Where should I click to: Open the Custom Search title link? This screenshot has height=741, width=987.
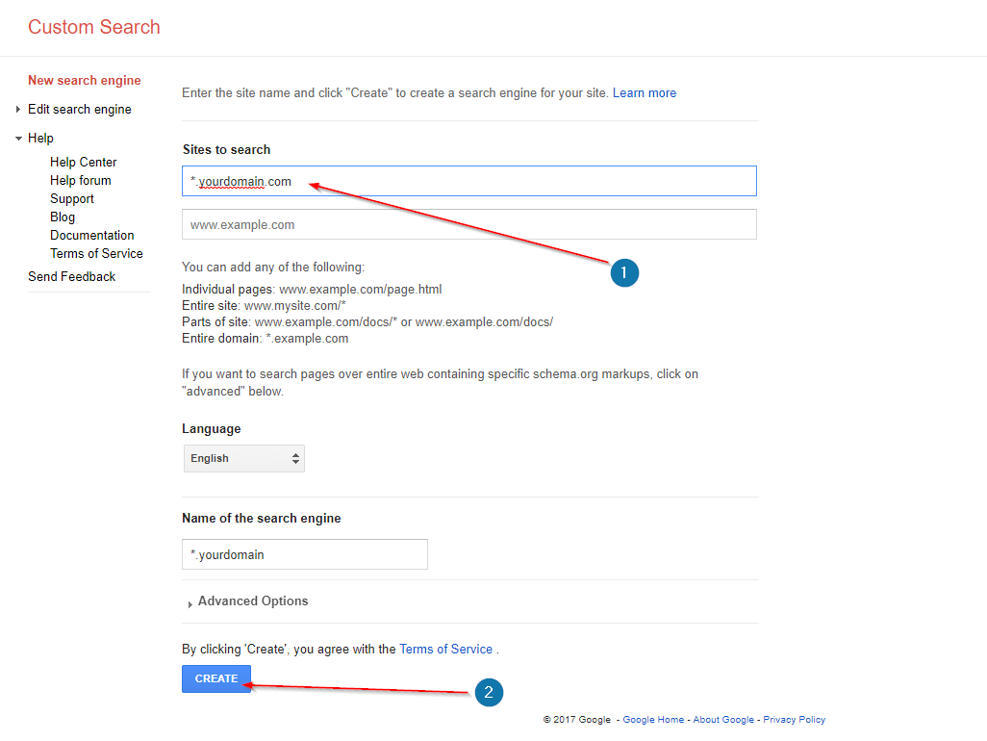click(93, 27)
